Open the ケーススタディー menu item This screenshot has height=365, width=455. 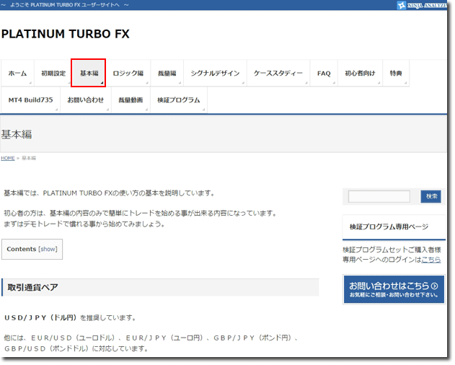278,73
